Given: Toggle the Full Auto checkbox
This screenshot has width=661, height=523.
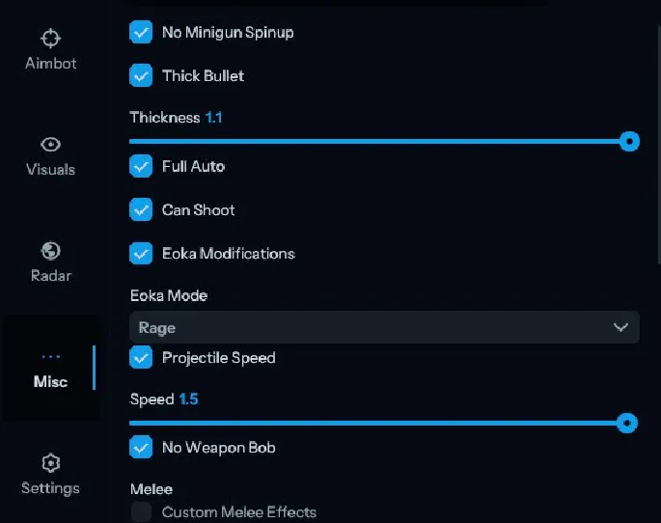Looking at the screenshot, I should click(x=142, y=166).
